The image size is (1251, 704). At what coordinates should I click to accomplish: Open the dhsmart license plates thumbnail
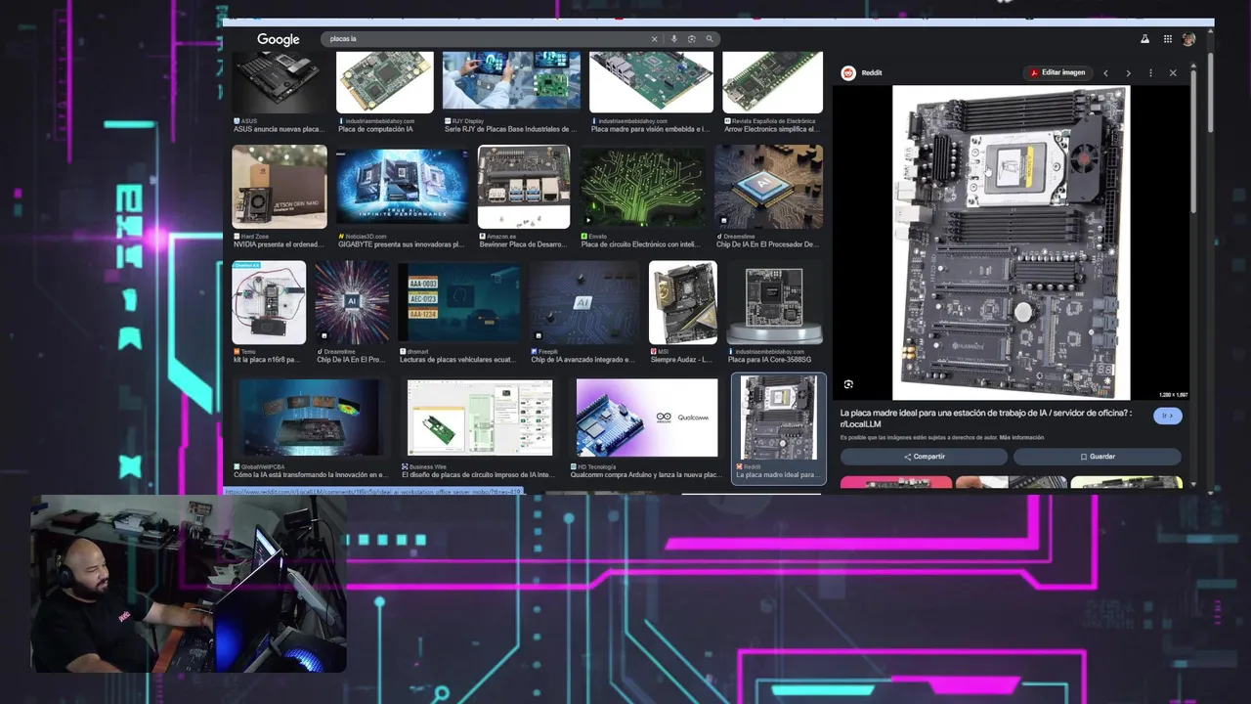click(459, 302)
